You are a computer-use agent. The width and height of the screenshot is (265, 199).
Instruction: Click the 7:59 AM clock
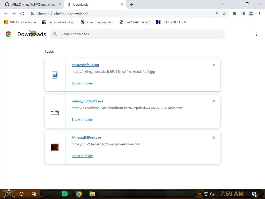tap(232, 194)
